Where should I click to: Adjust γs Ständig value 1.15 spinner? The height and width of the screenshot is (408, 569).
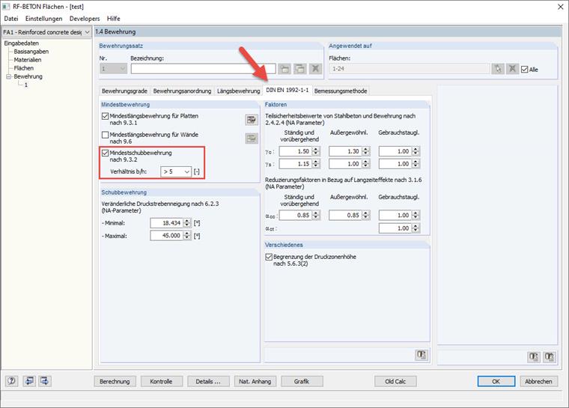coord(316,164)
